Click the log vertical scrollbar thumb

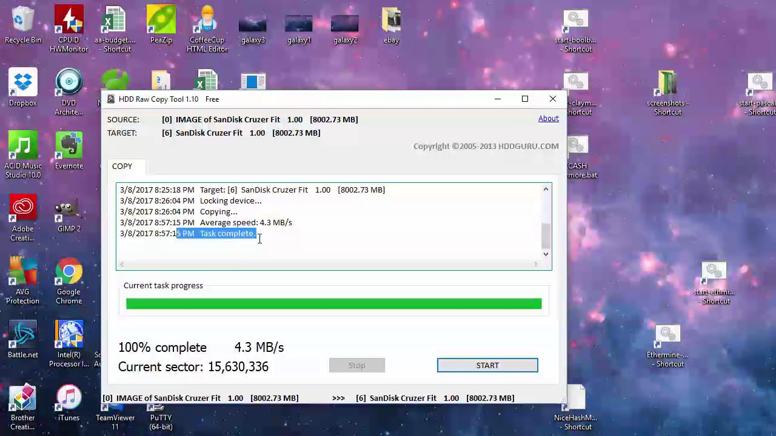(x=546, y=236)
